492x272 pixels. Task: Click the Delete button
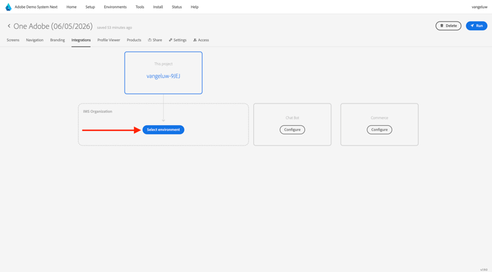pos(448,26)
